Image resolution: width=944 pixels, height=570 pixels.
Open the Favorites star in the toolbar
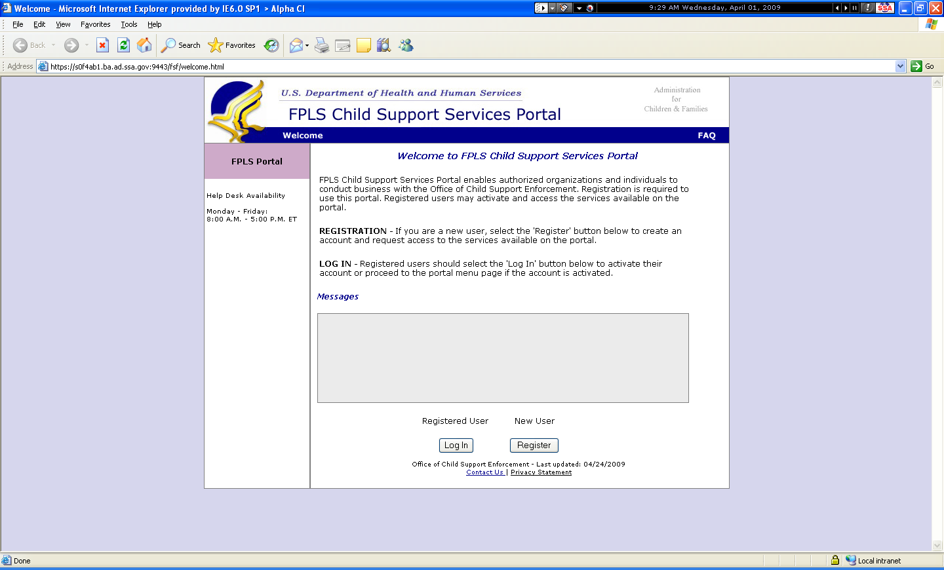pos(231,45)
